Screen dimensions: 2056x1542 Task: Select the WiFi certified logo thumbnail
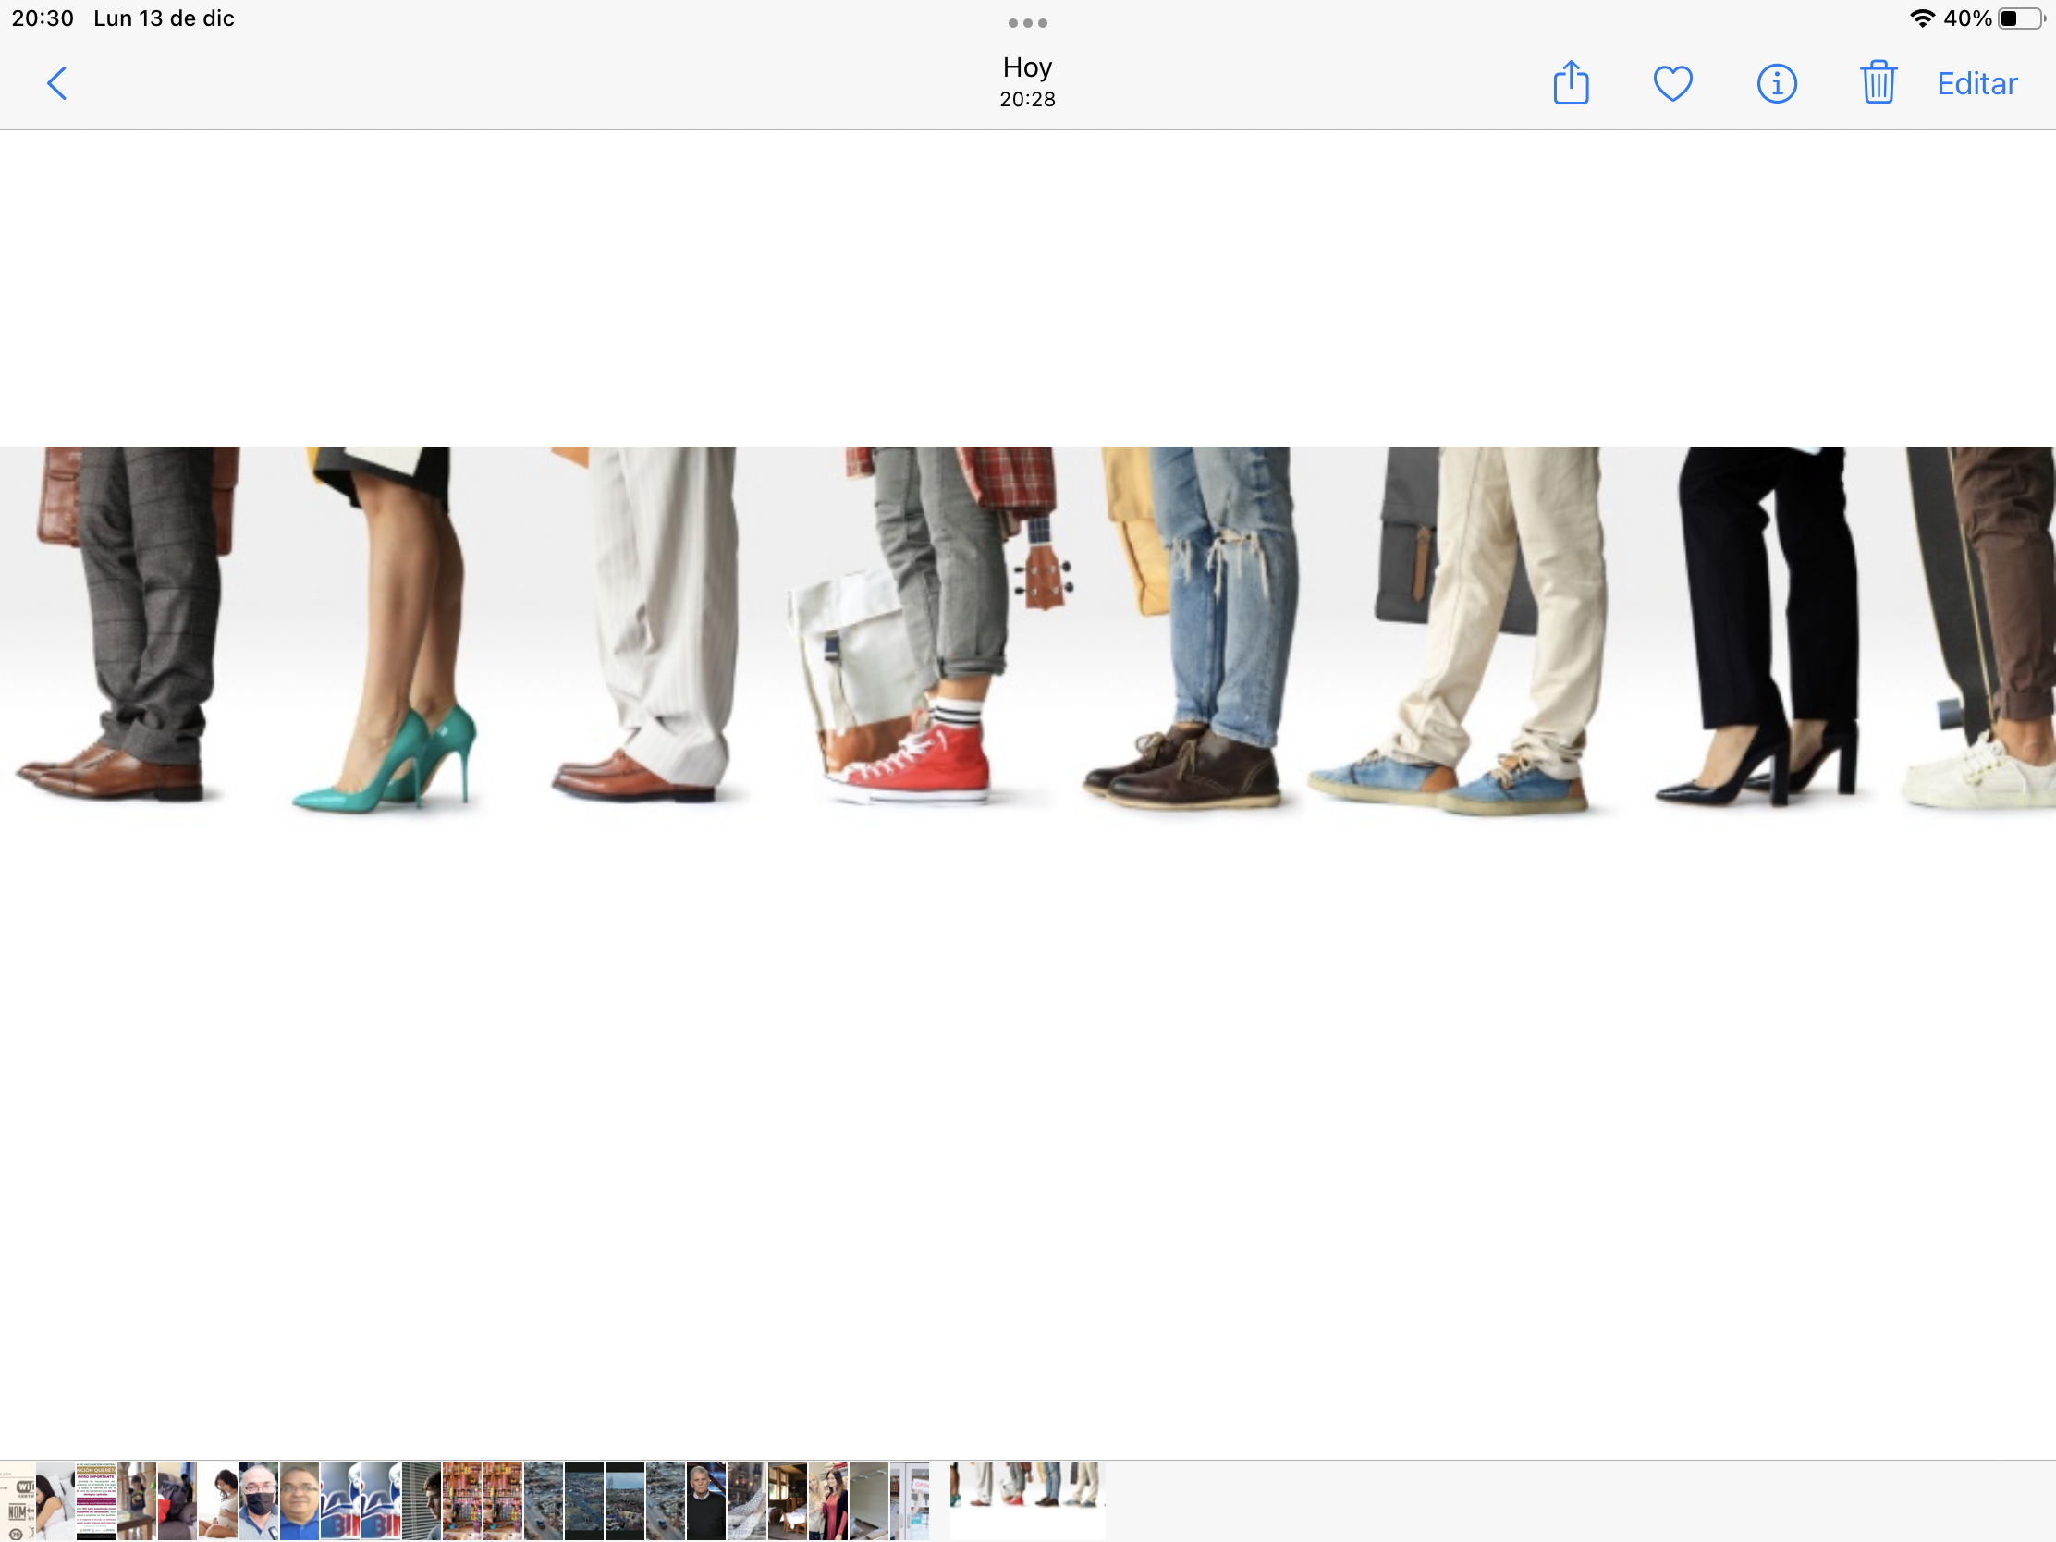tap(17, 1501)
